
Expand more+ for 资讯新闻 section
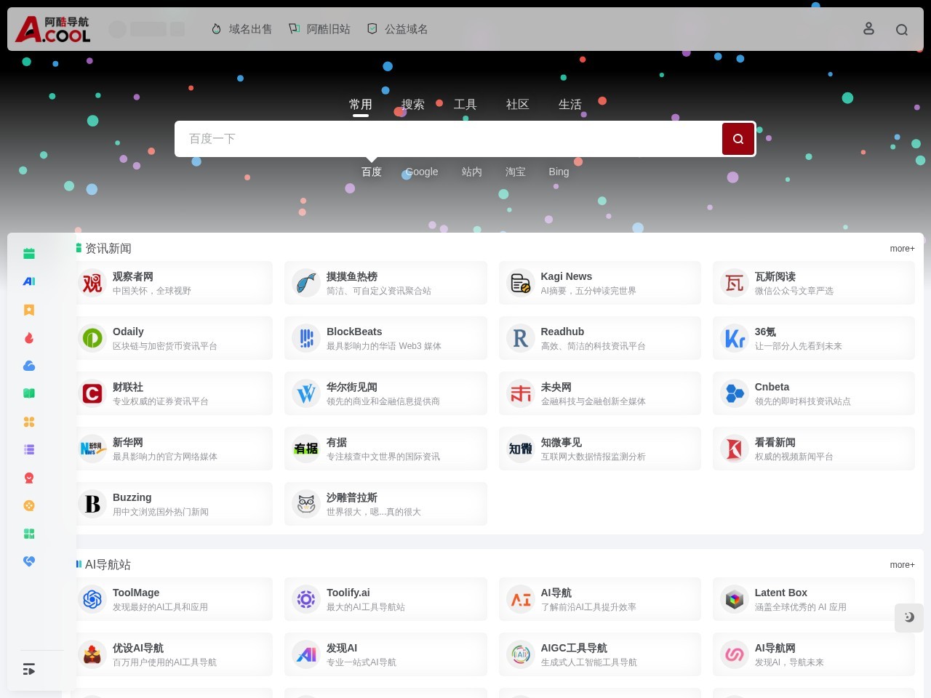902,249
